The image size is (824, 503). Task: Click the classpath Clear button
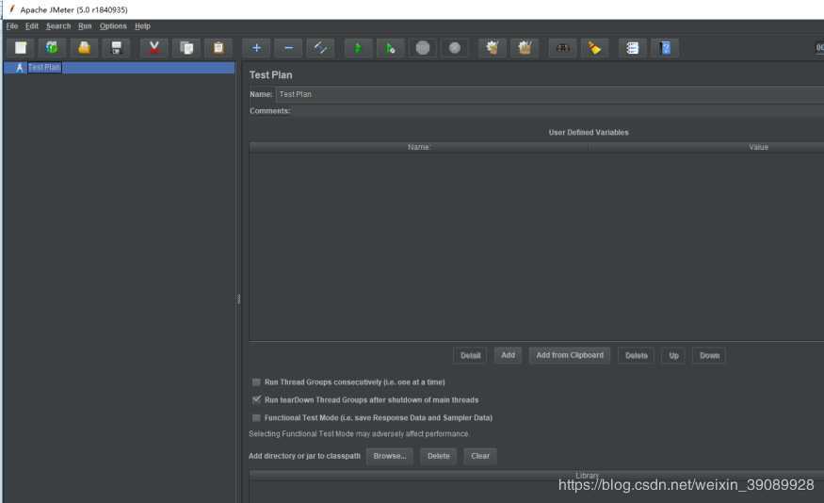[x=479, y=456]
